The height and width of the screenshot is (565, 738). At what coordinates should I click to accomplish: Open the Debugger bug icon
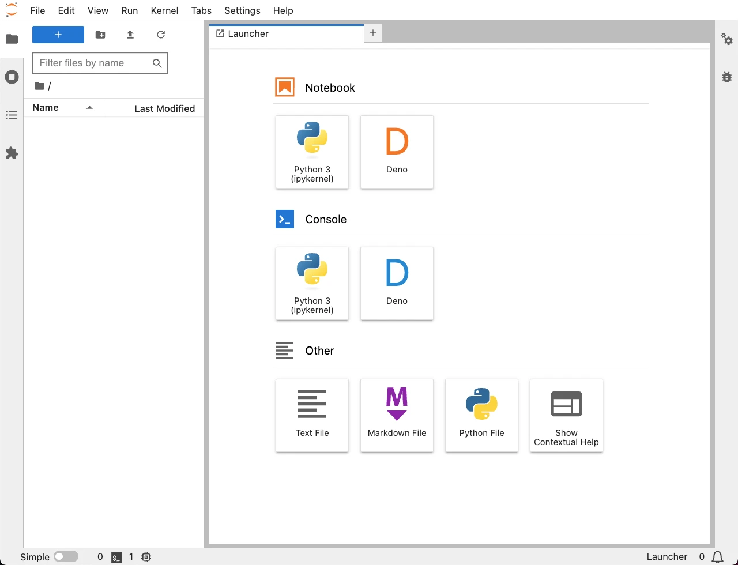pyautogui.click(x=726, y=77)
